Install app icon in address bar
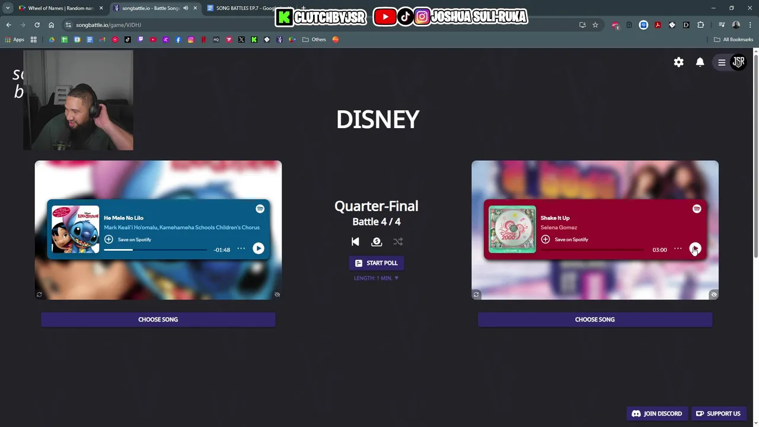Image resolution: width=759 pixels, height=427 pixels. 582,25
